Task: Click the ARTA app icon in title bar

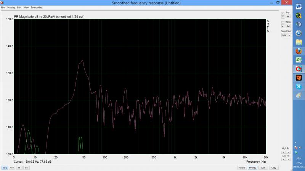Action: [x=2, y=3]
